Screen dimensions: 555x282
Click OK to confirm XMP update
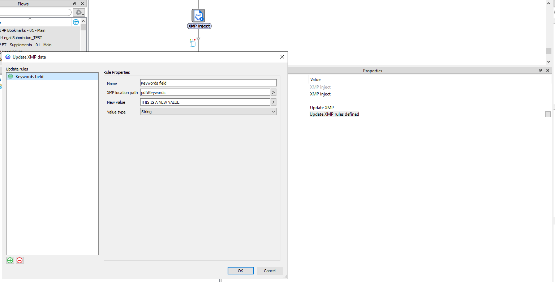(240, 271)
